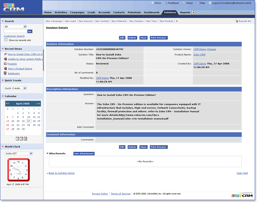257x202 pixels.
Task: Switch calendar to week view icon
Action: [x=21, y=139]
